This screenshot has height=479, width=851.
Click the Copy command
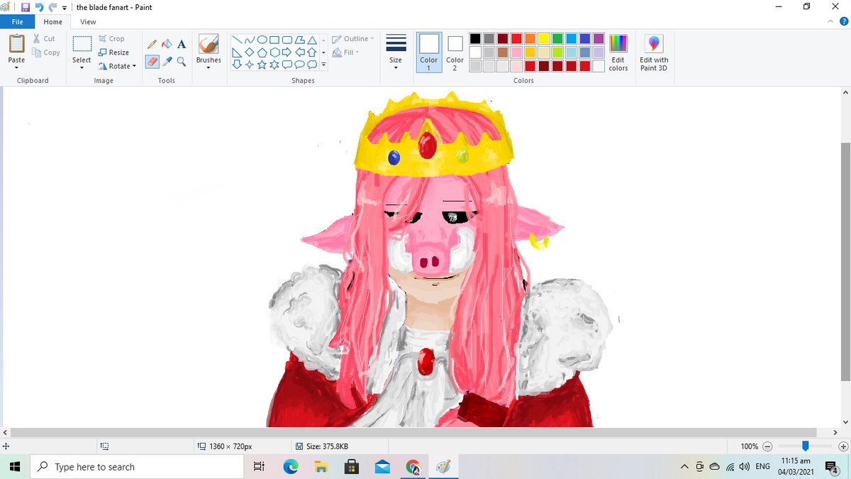click(x=46, y=53)
